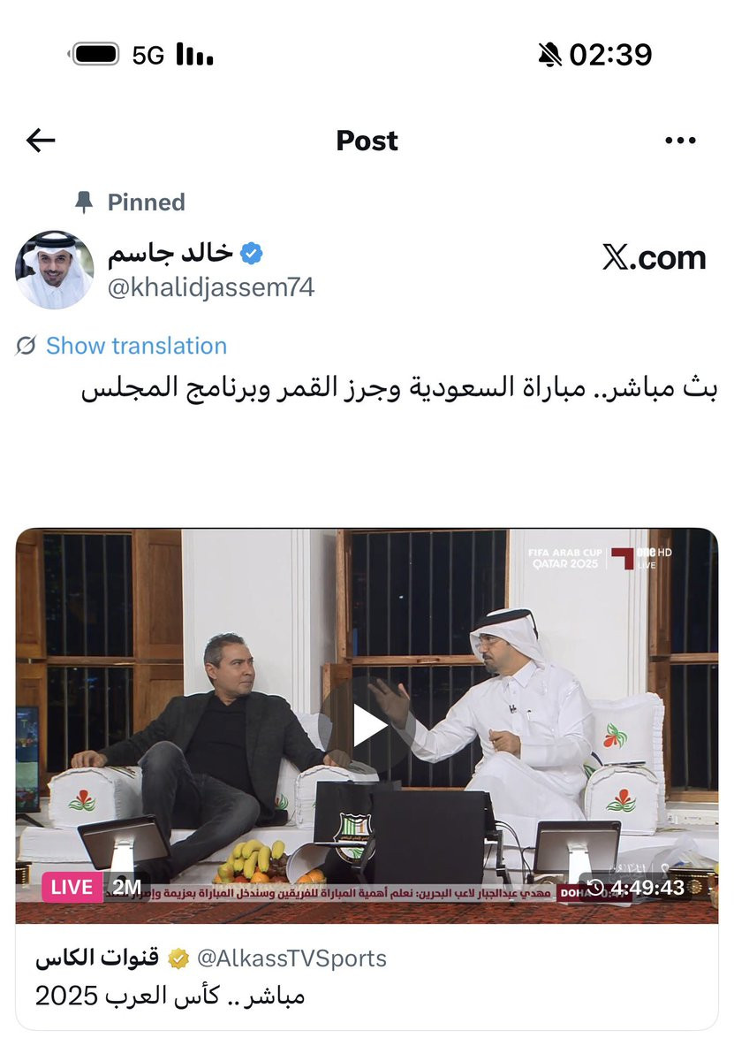734x1061 pixels.
Task: Click the X.com logo watermark
Action: coord(654,257)
